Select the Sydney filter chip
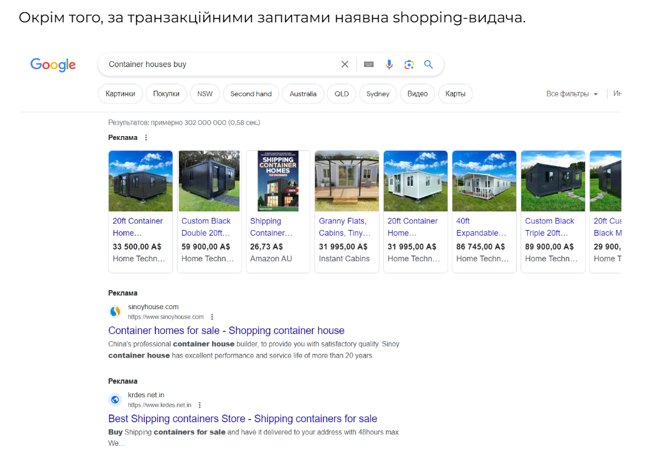The image size is (672, 458). 378,94
